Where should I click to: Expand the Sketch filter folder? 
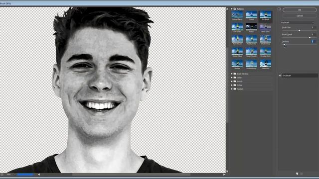click(x=231, y=82)
